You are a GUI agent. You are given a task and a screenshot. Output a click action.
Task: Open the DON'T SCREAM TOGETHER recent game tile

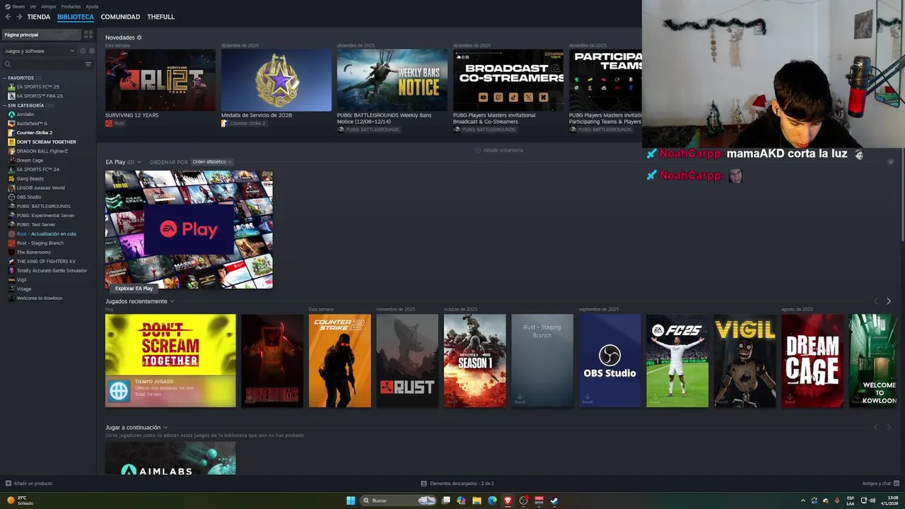coord(170,361)
